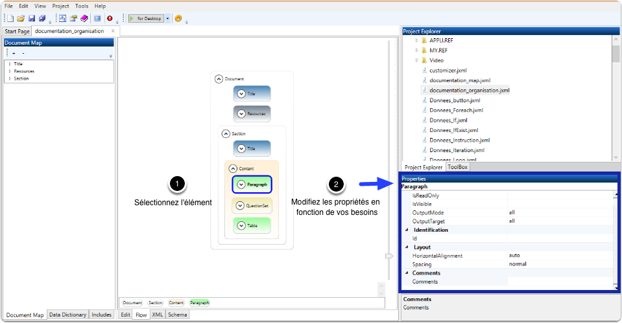
Task: Collapse the Content block in flow diagram
Action: pyautogui.click(x=232, y=168)
